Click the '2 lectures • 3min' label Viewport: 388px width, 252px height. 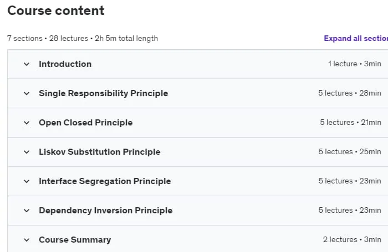click(352, 240)
